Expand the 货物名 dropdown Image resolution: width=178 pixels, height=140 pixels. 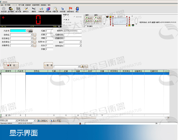click(x=31, y=35)
